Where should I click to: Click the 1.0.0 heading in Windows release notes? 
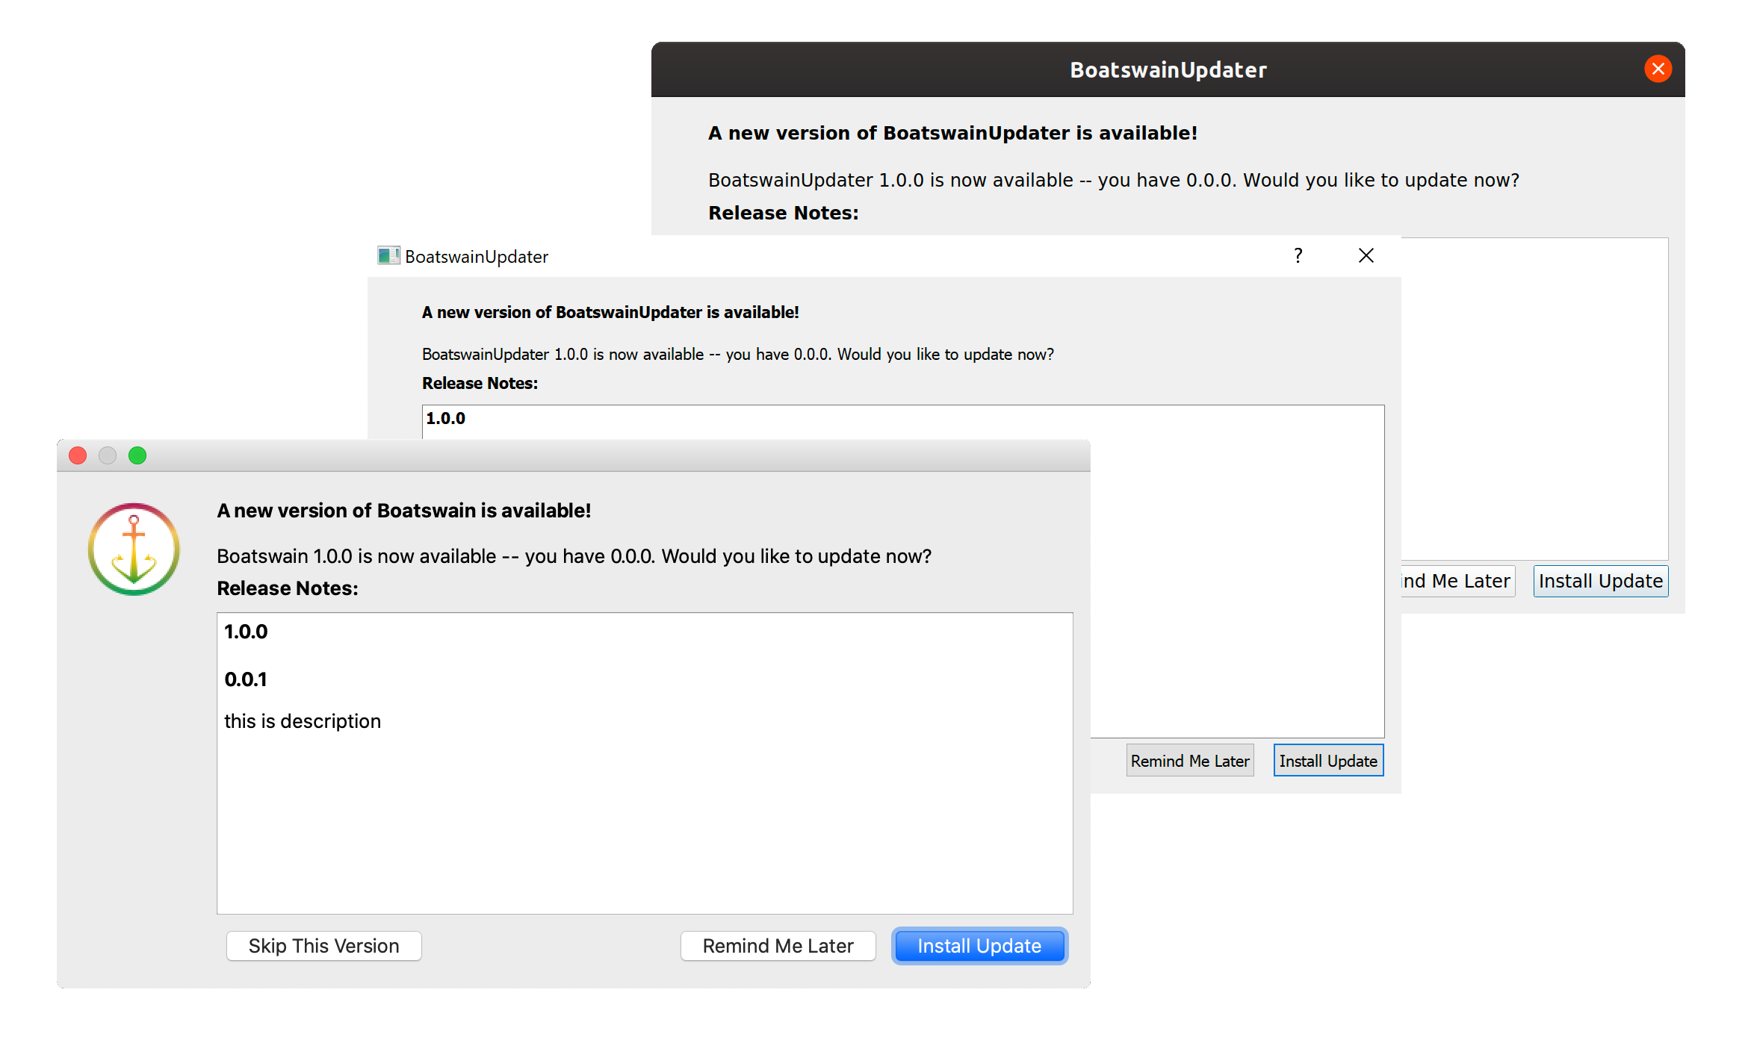coord(446,419)
